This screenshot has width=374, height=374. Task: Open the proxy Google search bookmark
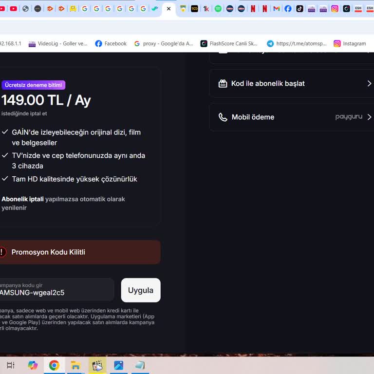pyautogui.click(x=164, y=44)
